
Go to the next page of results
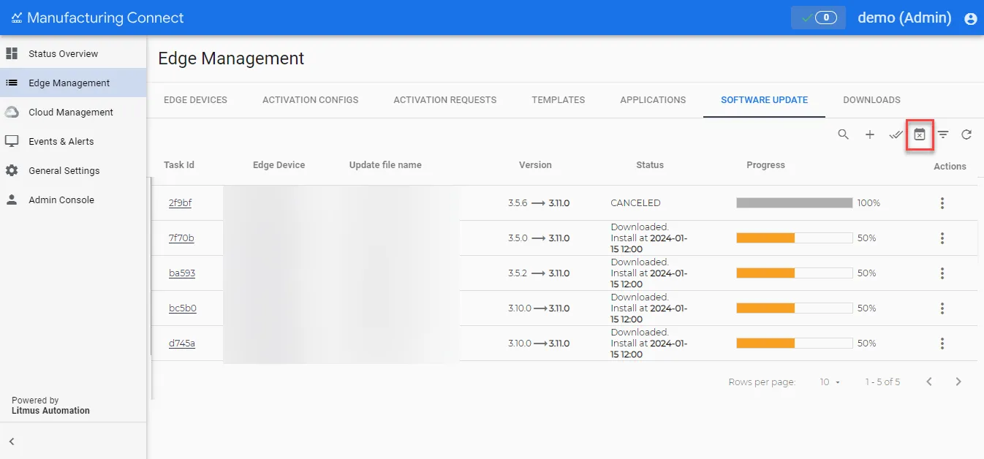(x=958, y=382)
